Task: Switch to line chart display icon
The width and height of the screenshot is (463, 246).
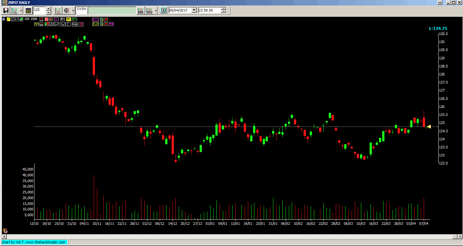Action: 57,24
